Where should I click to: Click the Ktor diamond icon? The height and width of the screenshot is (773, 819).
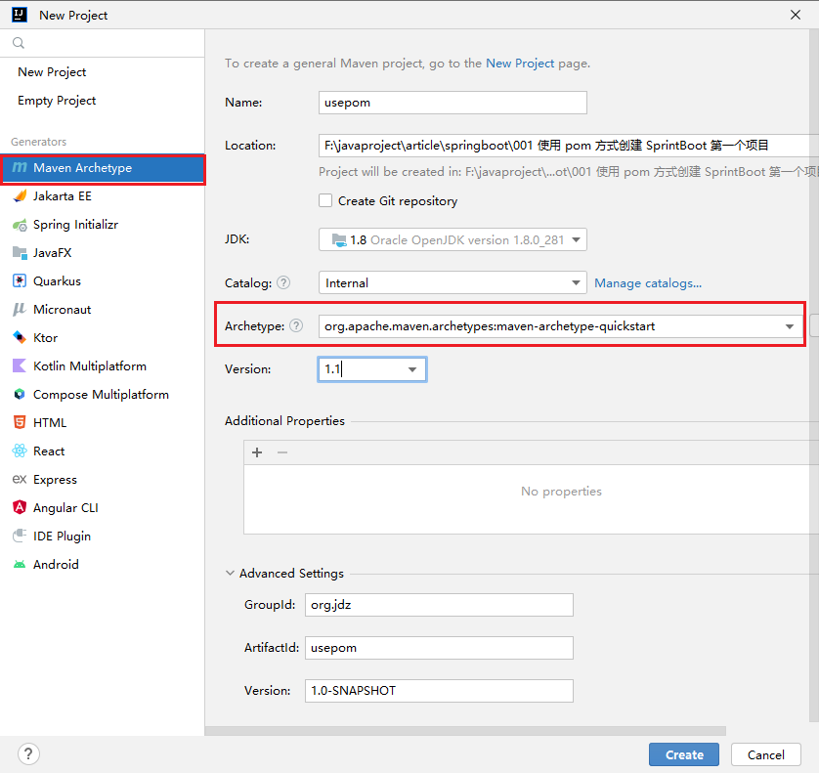20,337
